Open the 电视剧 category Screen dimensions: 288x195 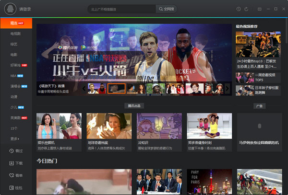tap(16, 34)
